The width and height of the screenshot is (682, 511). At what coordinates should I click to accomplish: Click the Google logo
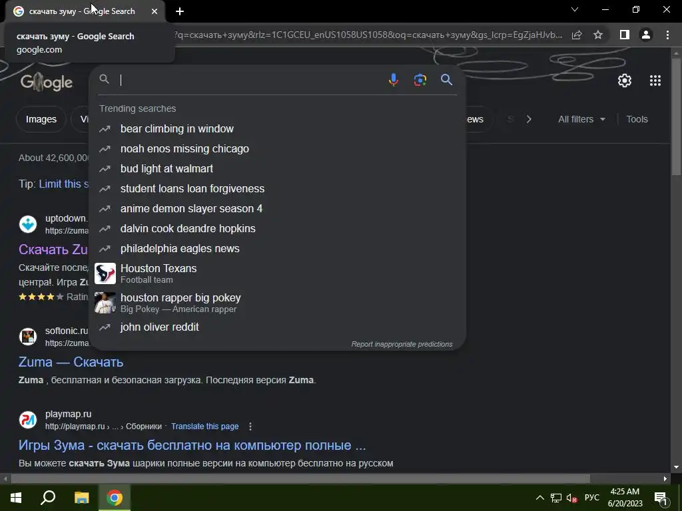click(x=47, y=81)
